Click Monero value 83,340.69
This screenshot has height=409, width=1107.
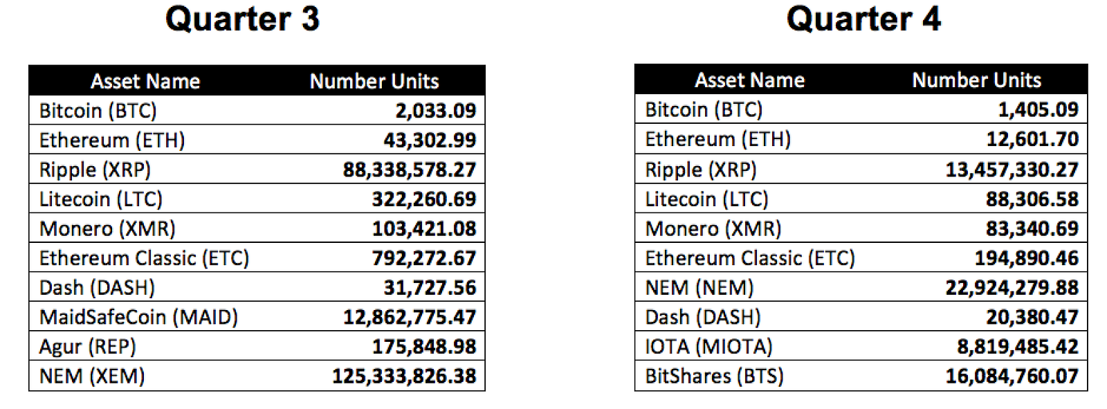pos(1032,229)
